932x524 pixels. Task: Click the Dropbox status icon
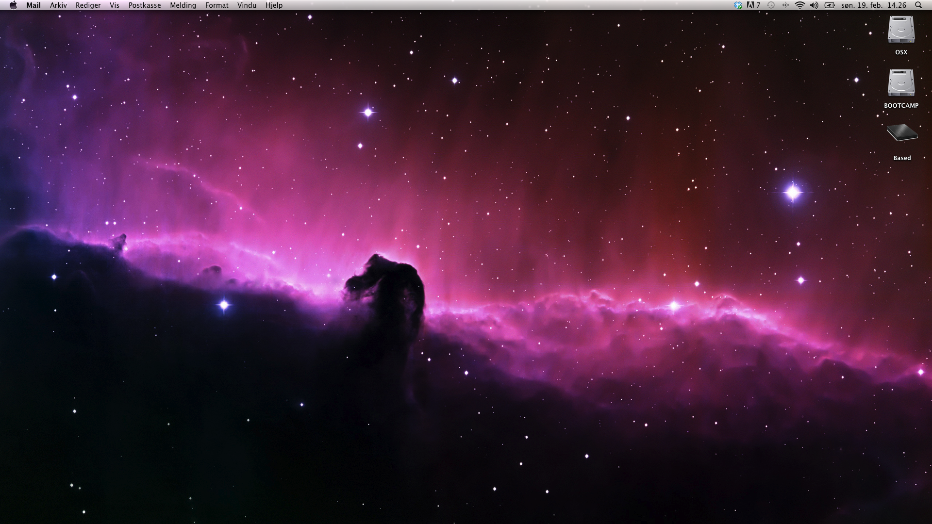pyautogui.click(x=738, y=5)
